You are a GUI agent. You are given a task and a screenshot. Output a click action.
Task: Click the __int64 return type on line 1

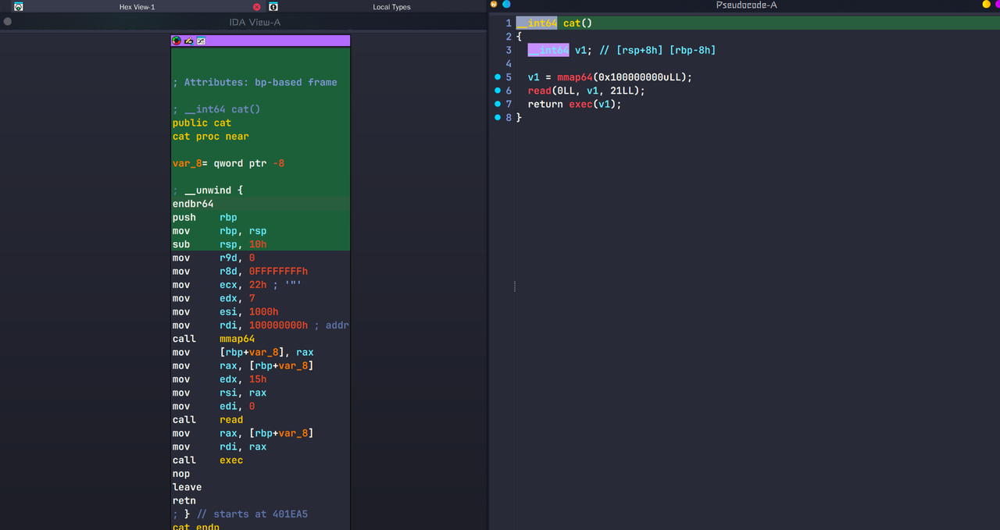point(537,23)
